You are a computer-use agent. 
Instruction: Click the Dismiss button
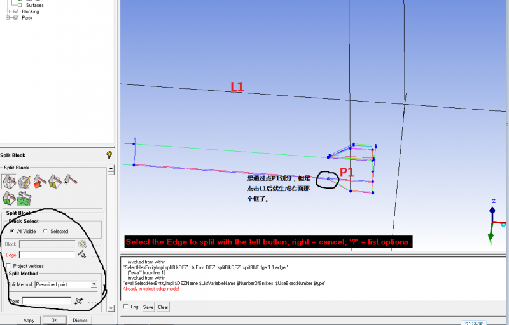click(x=80, y=320)
